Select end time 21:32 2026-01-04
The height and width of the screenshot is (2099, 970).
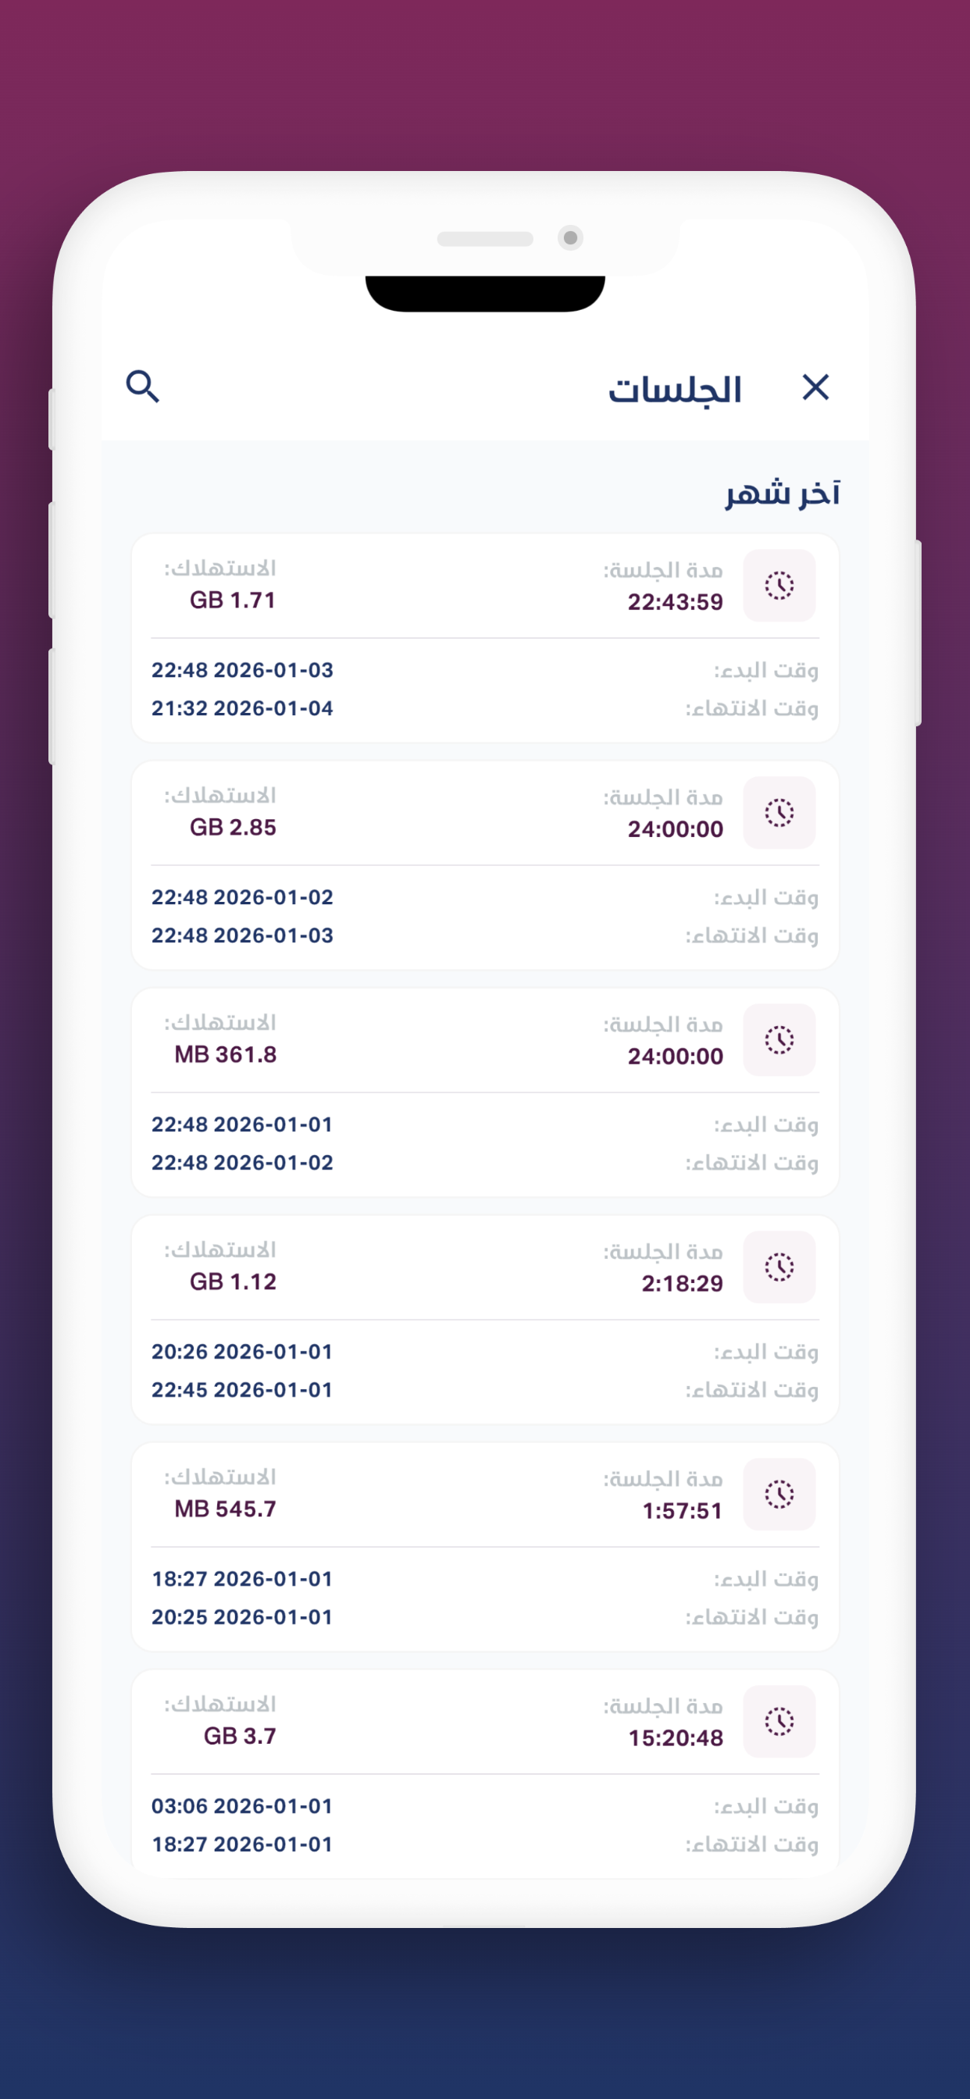[242, 708]
